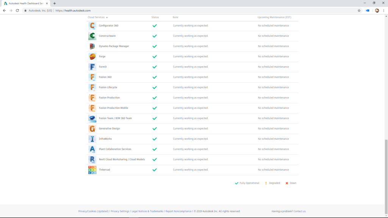
Task: Click the Revit Cloud Worksharing icon
Action: tap(92, 160)
